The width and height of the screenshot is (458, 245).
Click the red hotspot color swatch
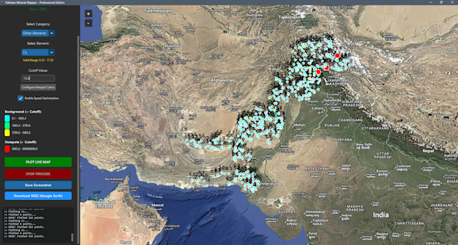(7, 149)
